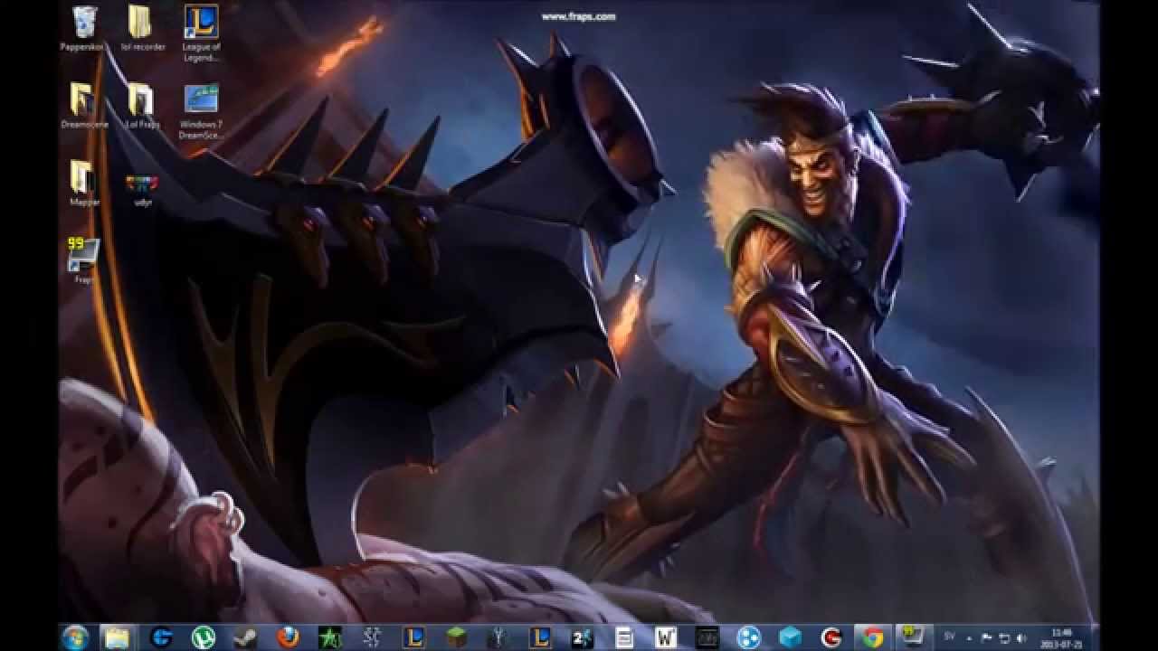Open League of Legends icon beside Minecraft
Screen dimensions: 1158x651
click(413, 637)
